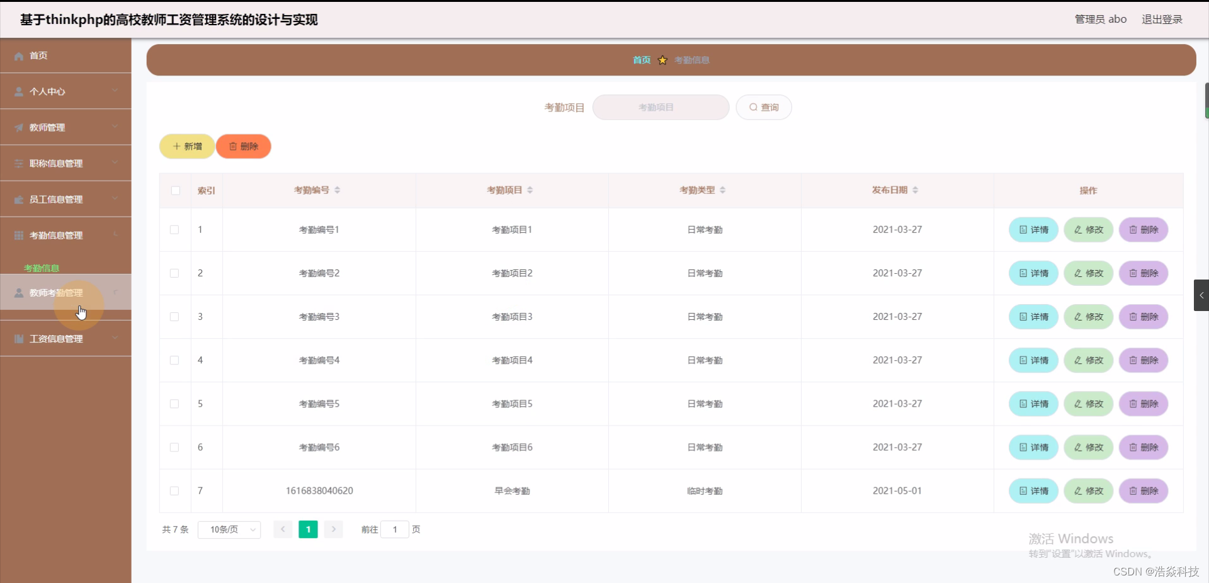The height and width of the screenshot is (583, 1209).
Task: Toggle the select-all checkbox in table header
Action: (x=174, y=191)
